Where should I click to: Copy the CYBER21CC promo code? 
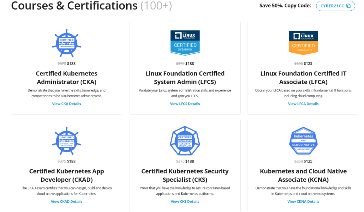click(335, 6)
